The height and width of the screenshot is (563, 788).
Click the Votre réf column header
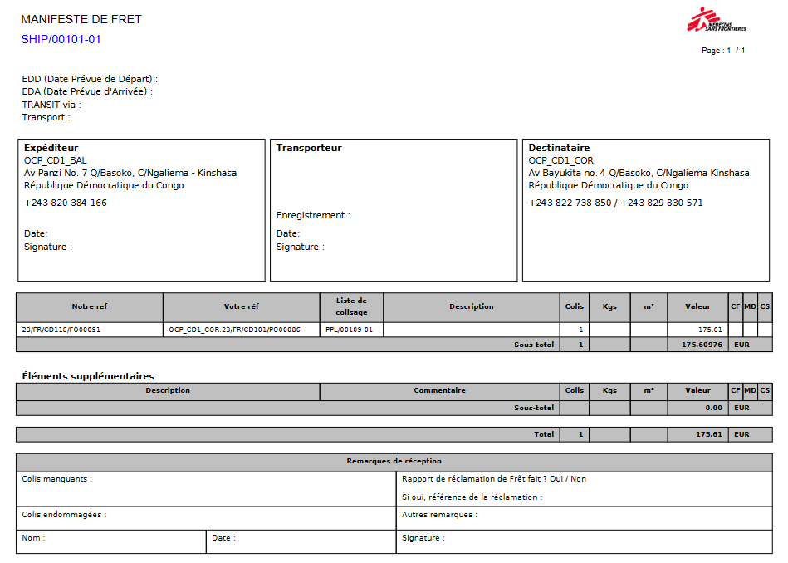242,306
